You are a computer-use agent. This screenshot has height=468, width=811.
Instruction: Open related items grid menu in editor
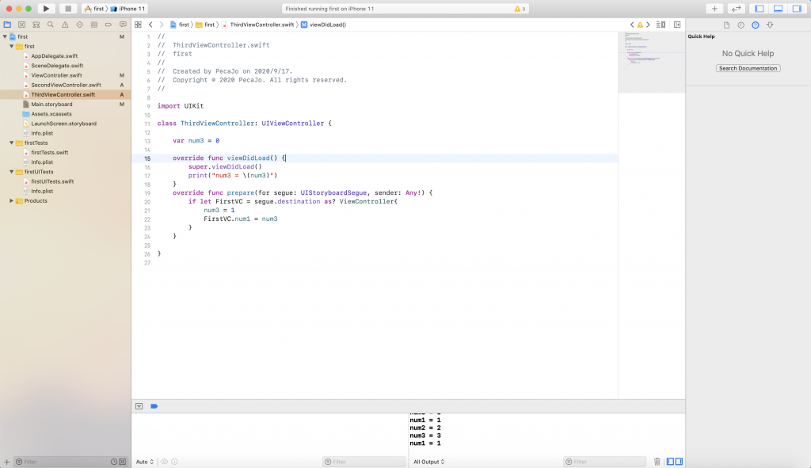point(138,25)
